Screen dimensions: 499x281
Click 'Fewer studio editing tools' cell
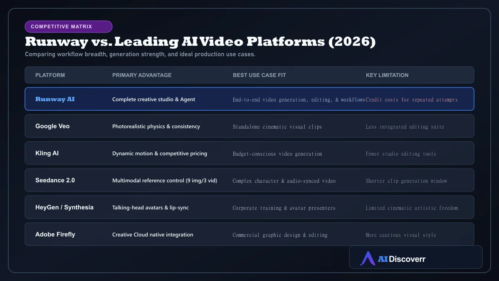point(401,154)
